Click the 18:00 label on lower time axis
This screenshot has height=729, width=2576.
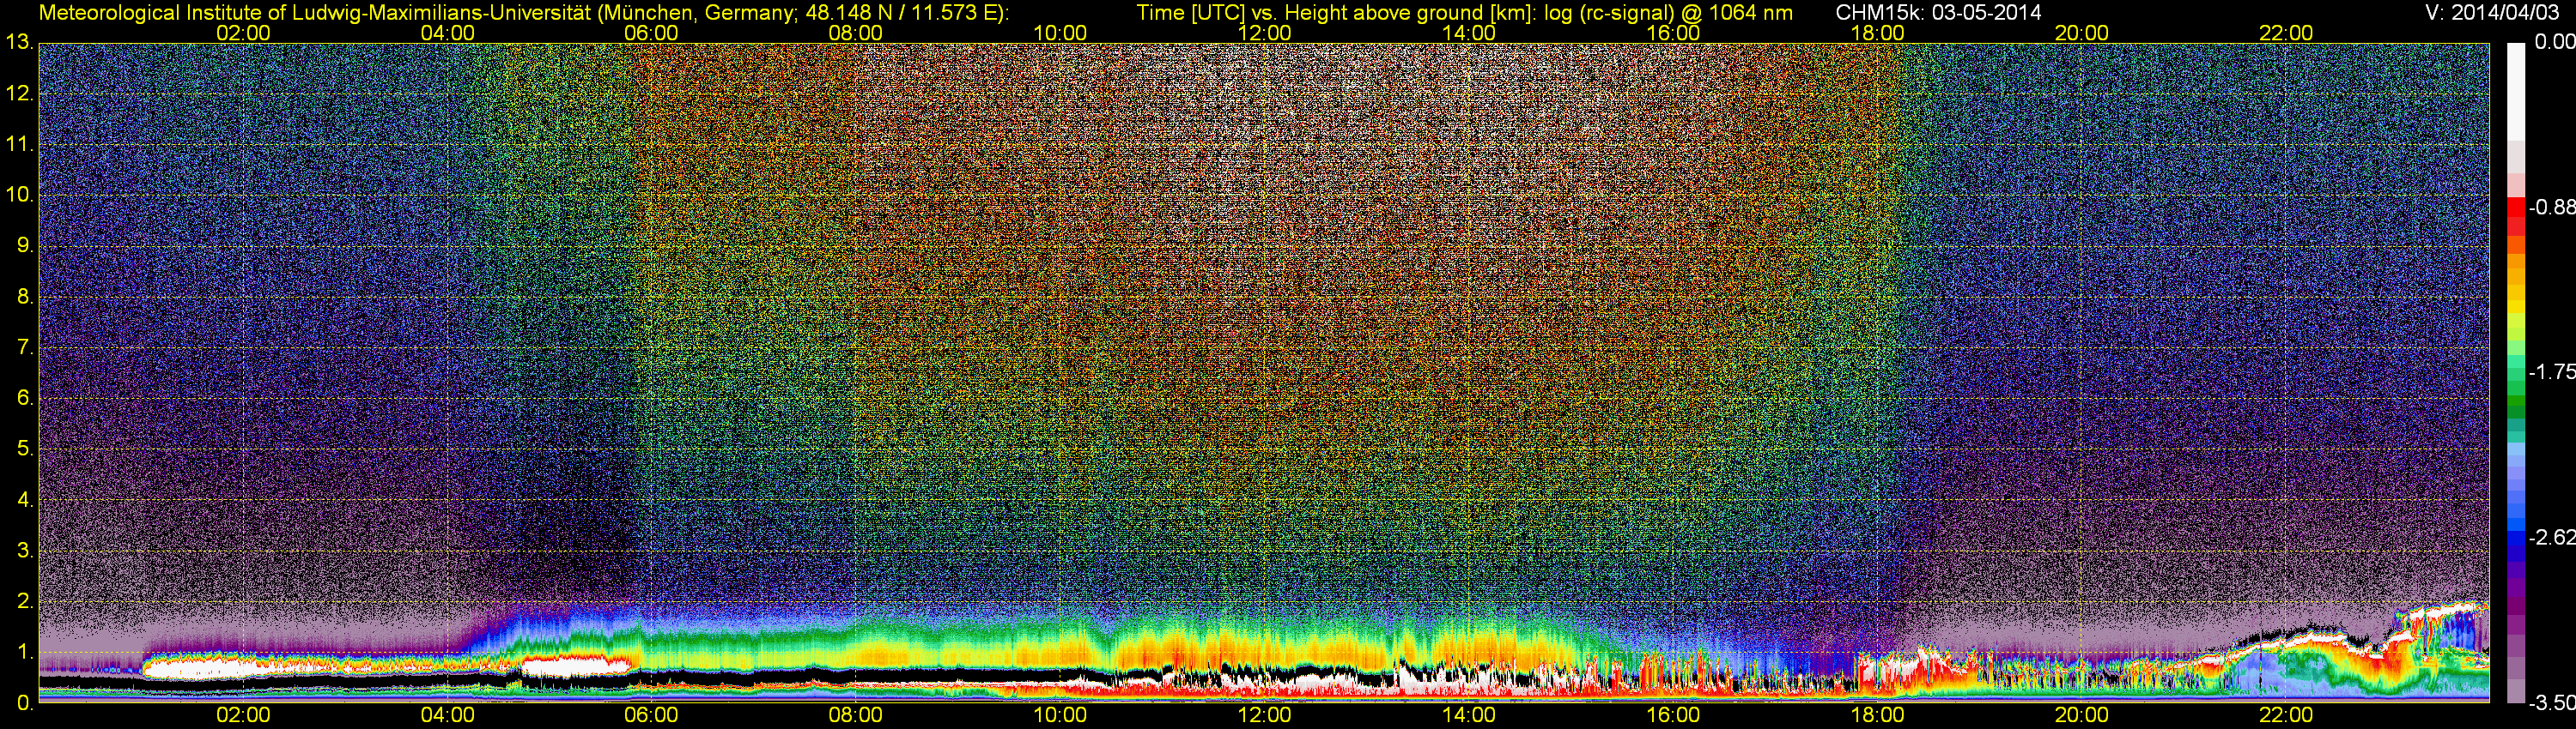(1877, 716)
